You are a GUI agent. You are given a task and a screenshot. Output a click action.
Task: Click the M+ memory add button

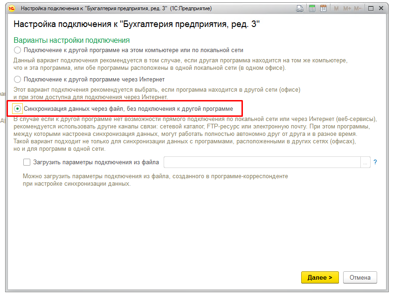coord(347,8)
